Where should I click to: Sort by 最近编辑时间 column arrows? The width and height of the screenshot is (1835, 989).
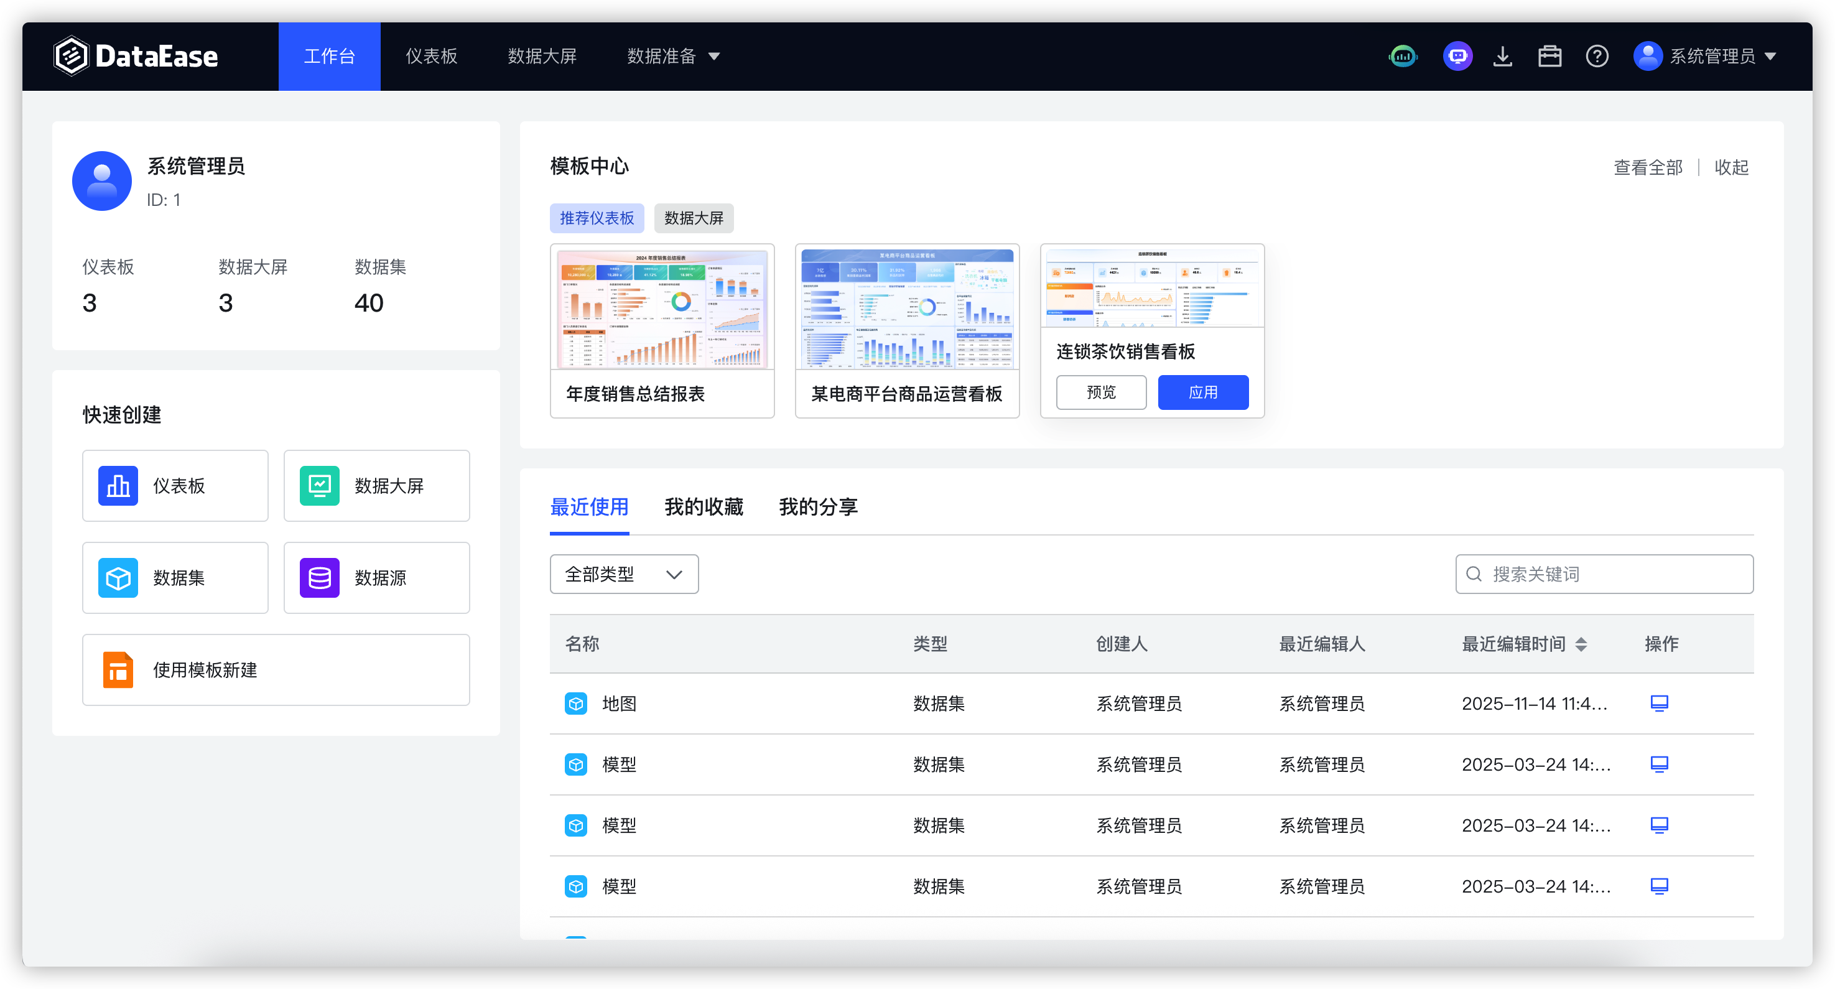pos(1581,644)
